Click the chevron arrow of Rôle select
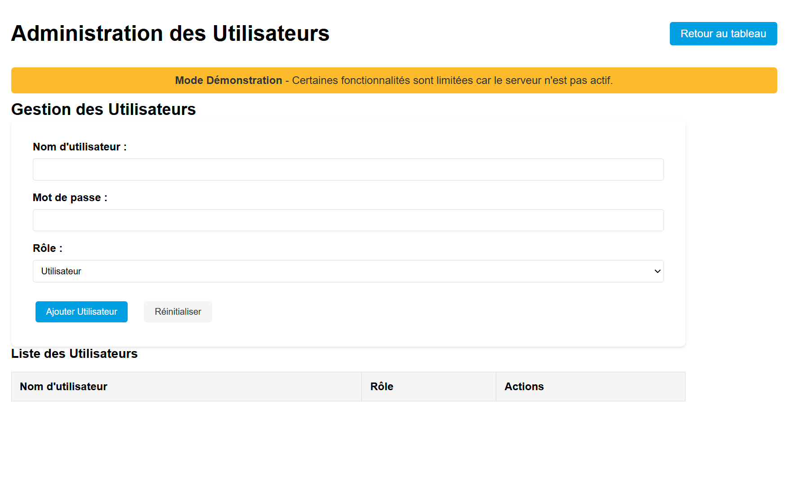Viewport: 793px width, 484px height. tap(657, 271)
